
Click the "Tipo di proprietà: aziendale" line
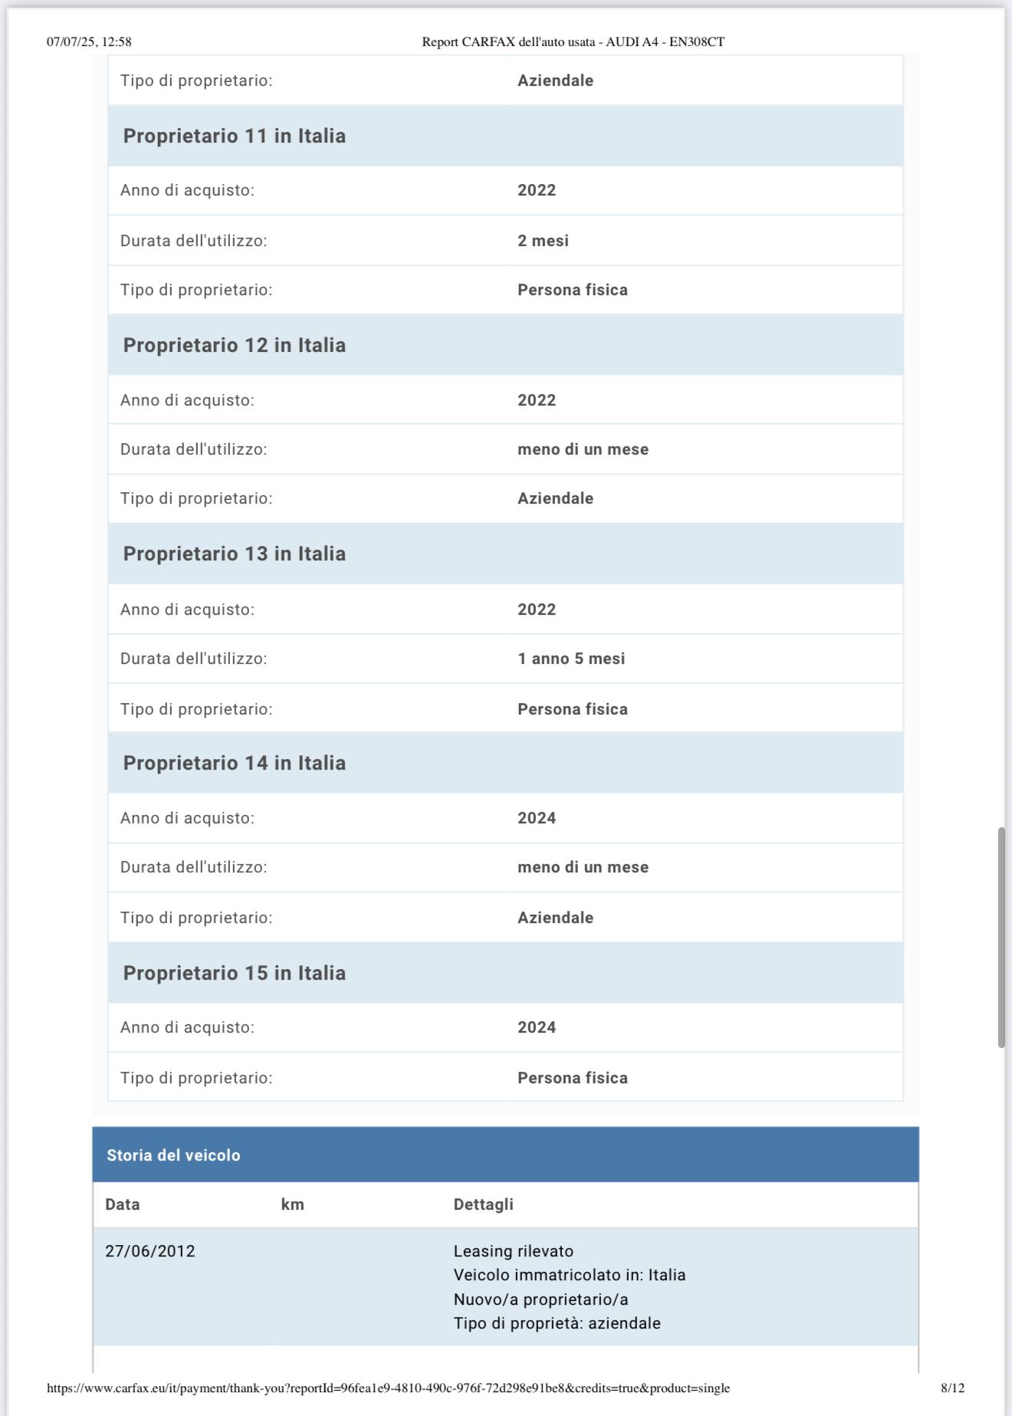(557, 1323)
